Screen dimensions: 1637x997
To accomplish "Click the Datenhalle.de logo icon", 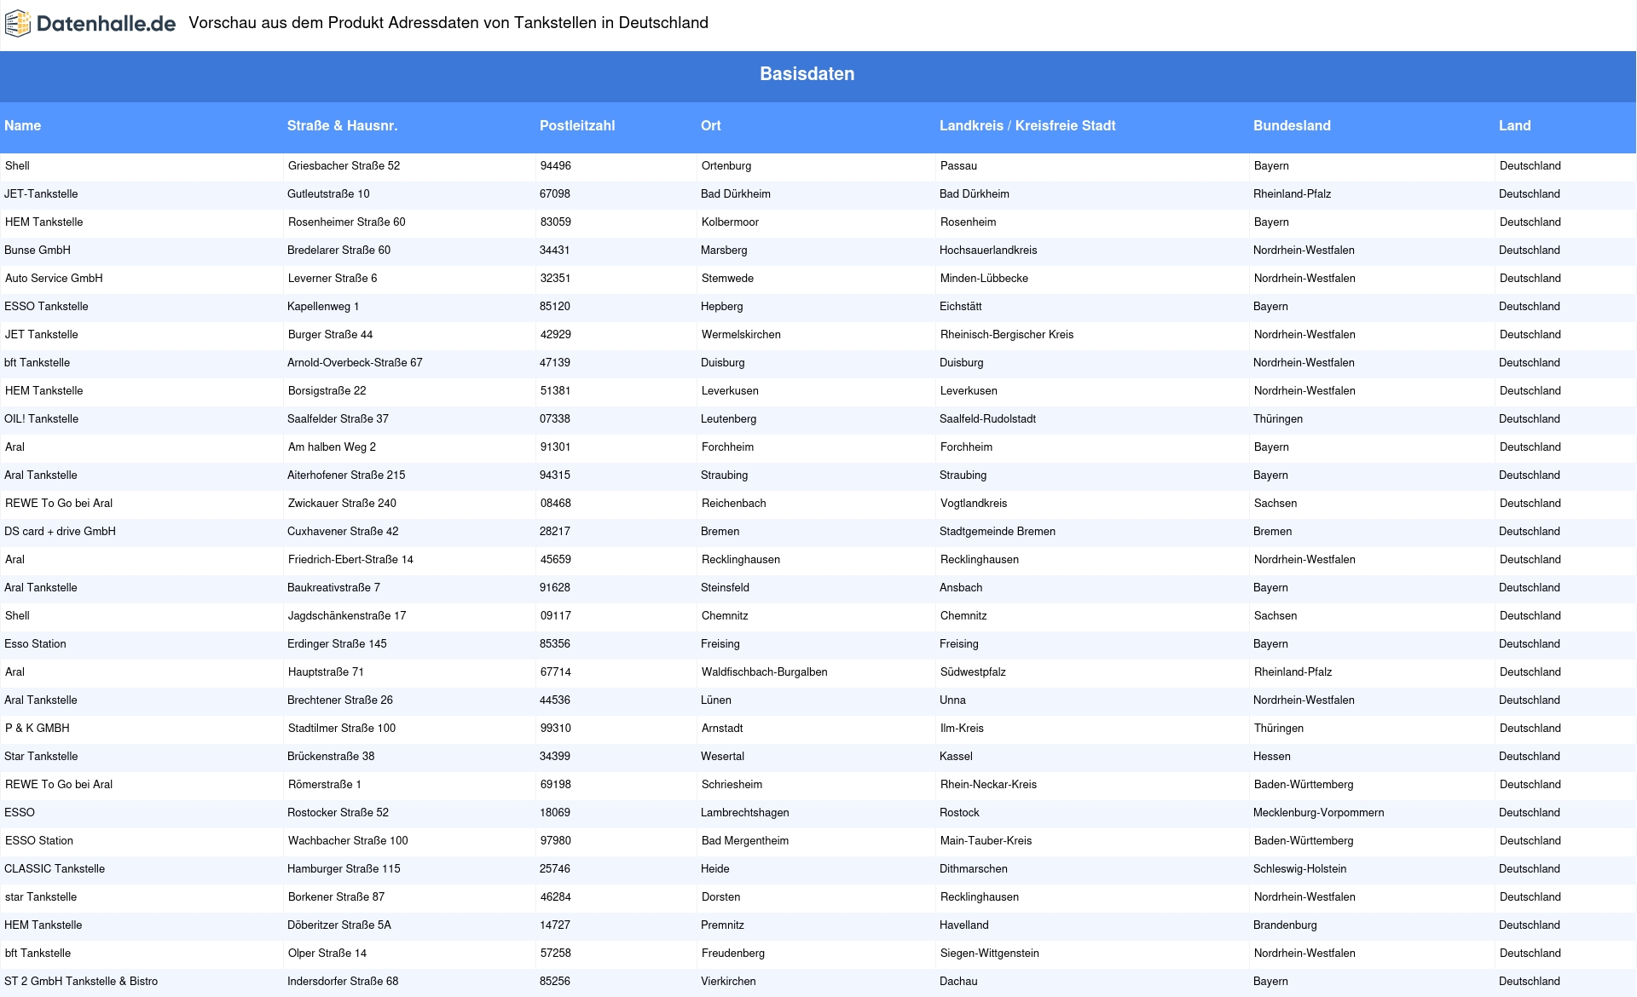I will click(18, 24).
